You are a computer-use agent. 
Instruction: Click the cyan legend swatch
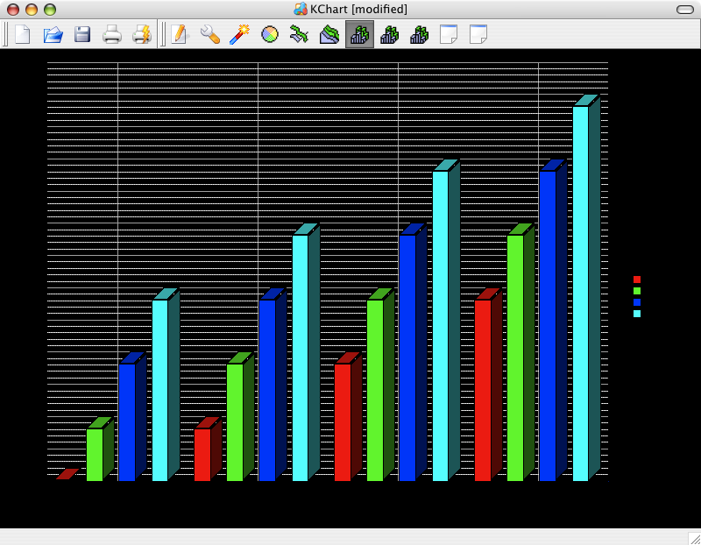637,314
